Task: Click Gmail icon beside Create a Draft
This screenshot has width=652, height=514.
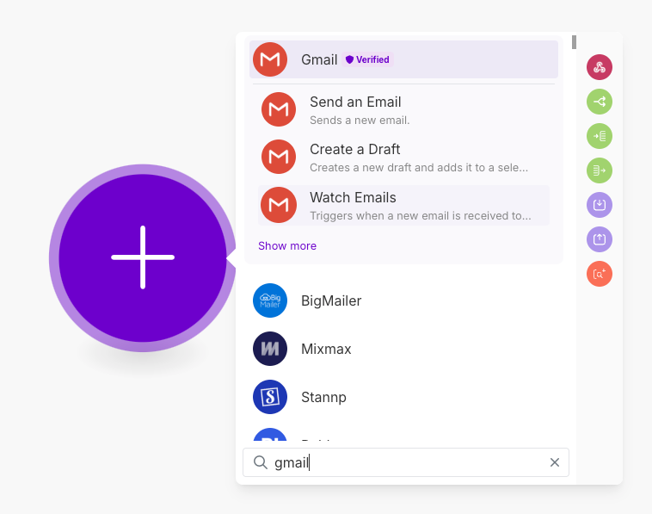Action: [279, 157]
